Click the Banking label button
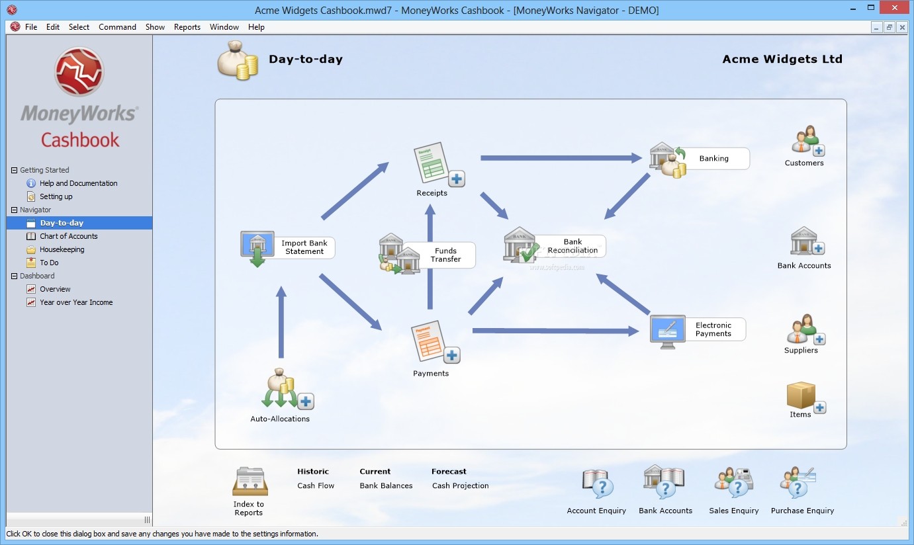Image resolution: width=914 pixels, height=545 pixels. pos(714,159)
